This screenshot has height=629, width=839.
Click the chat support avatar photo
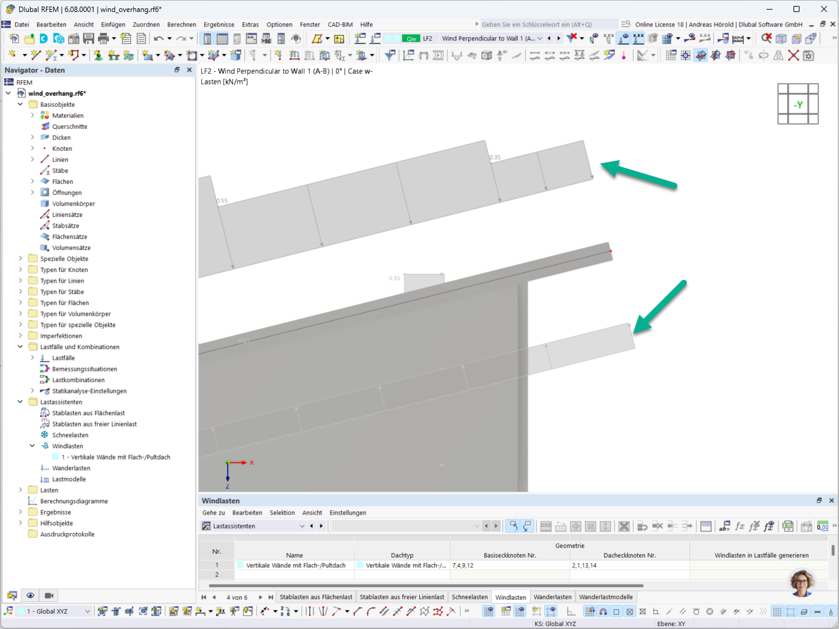pos(802,582)
